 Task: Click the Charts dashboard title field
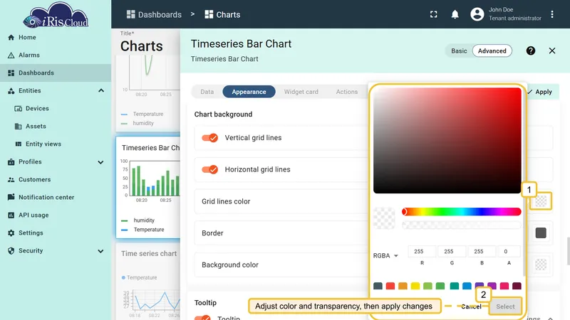[141, 46]
